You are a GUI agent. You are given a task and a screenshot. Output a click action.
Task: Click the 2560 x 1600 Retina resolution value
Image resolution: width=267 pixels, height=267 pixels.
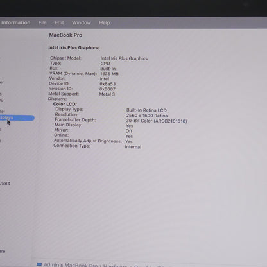pos(147,116)
